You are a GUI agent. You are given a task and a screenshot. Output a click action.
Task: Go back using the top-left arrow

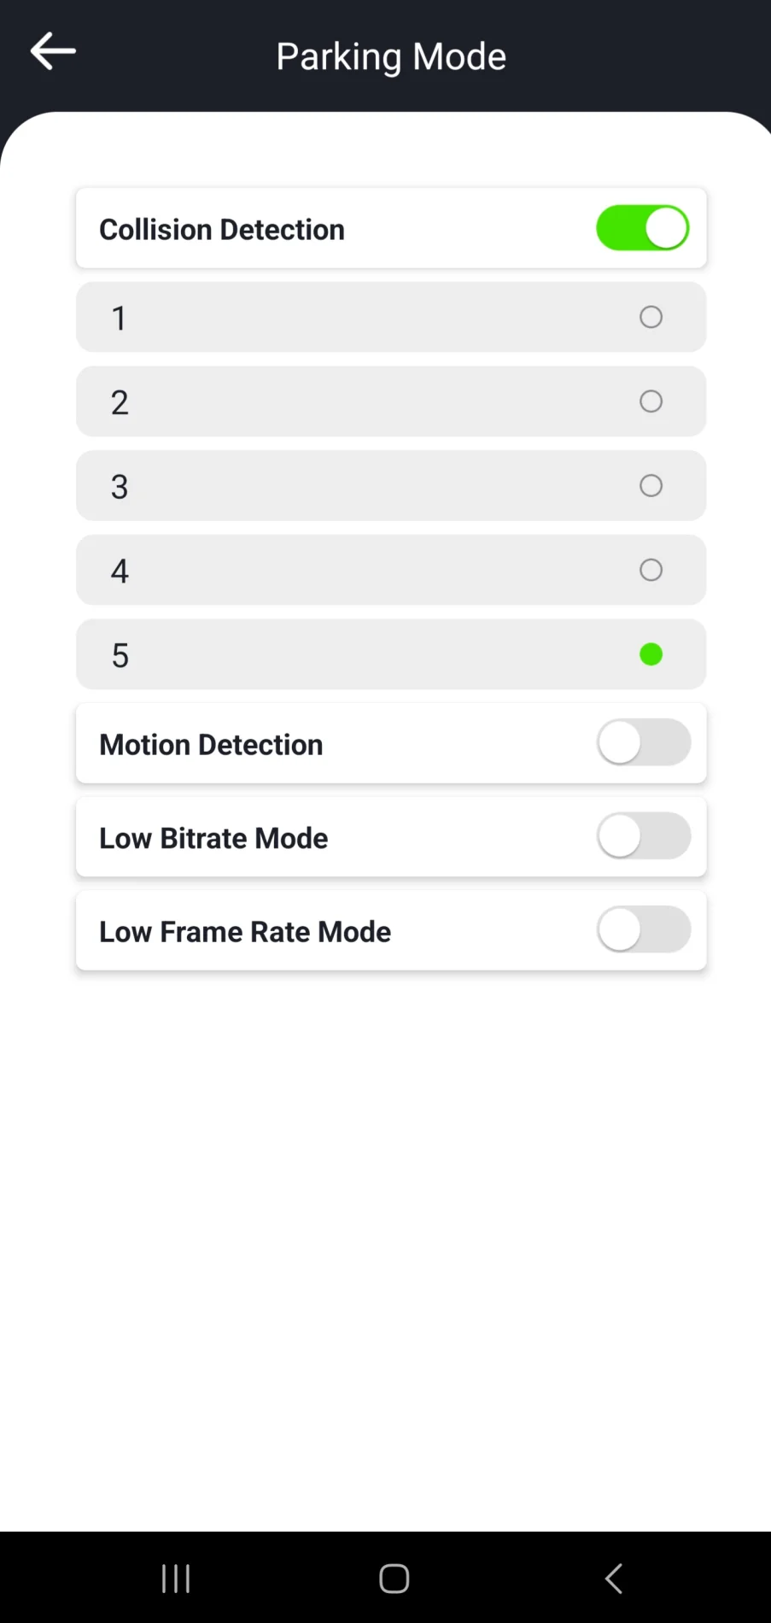(x=53, y=51)
